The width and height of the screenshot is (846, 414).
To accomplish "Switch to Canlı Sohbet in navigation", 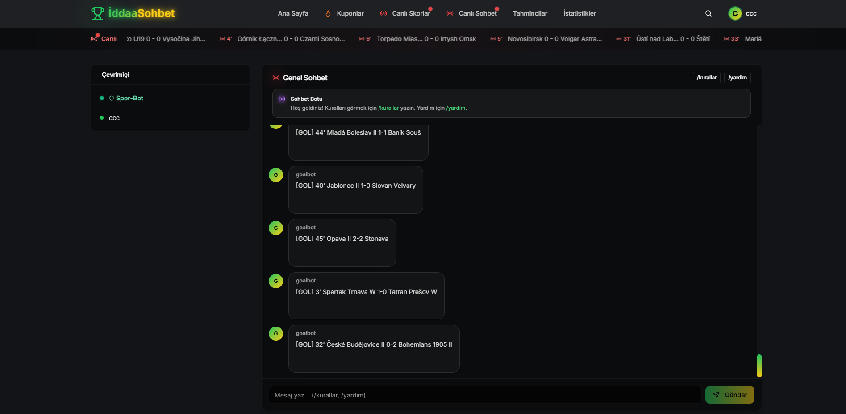I will click(477, 13).
